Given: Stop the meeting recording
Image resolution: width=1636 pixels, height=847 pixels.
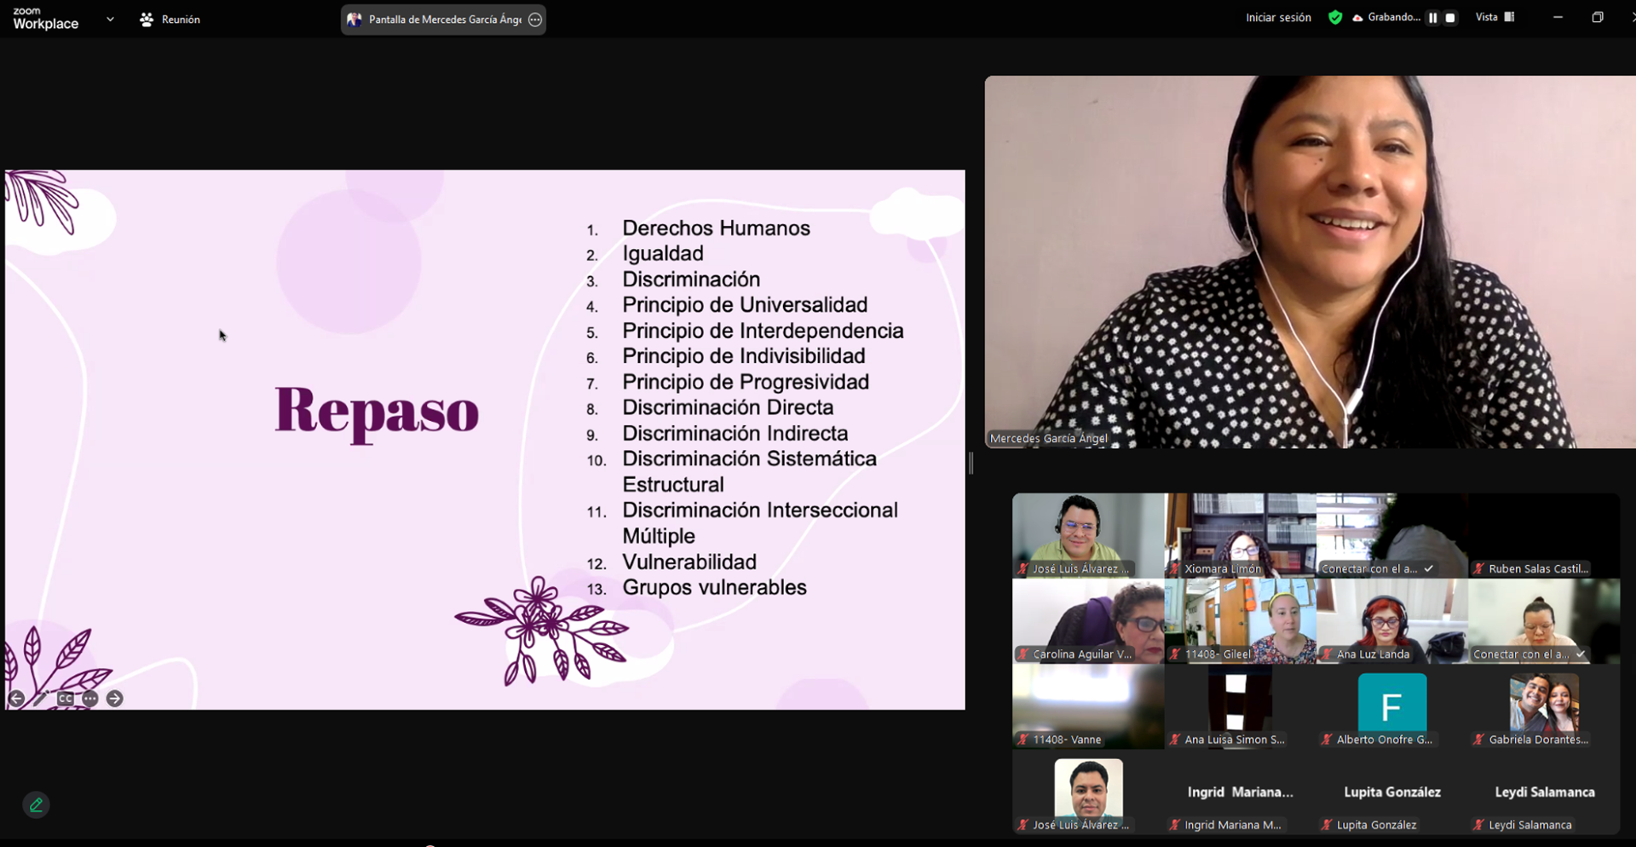Looking at the screenshot, I should pyautogui.click(x=1450, y=18).
